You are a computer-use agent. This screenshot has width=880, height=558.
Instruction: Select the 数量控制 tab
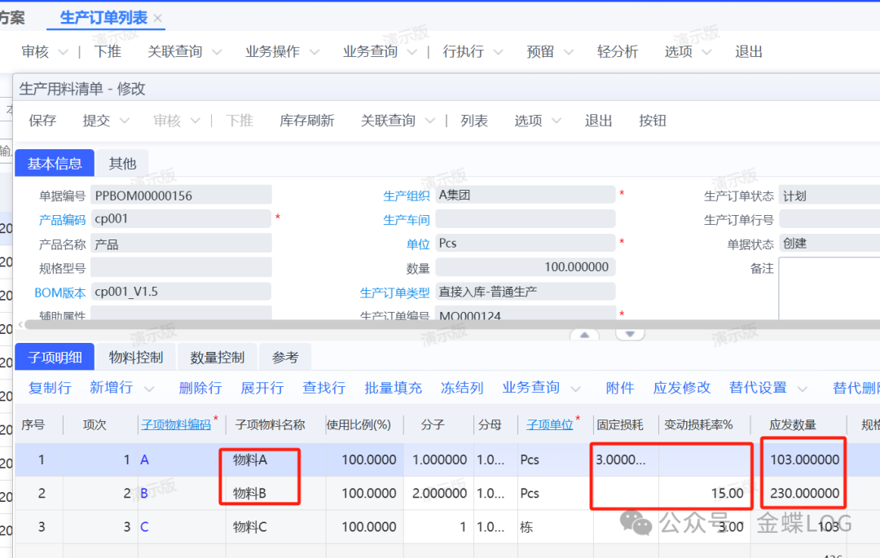217,357
